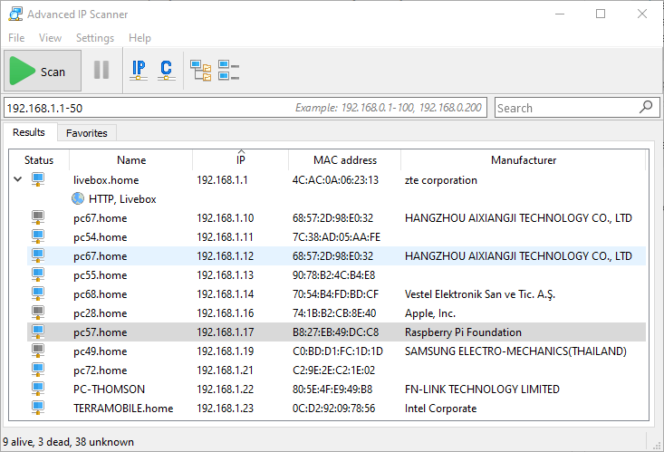Click manufacturer FN-LINK TECHNOLOGY LIMITED

point(482,389)
